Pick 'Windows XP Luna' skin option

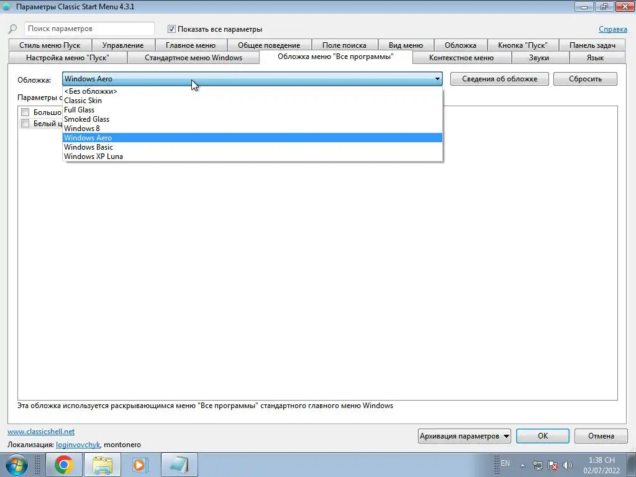(x=252, y=157)
